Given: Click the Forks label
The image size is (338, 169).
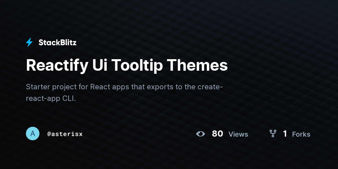Looking at the screenshot, I should pyautogui.click(x=301, y=134).
